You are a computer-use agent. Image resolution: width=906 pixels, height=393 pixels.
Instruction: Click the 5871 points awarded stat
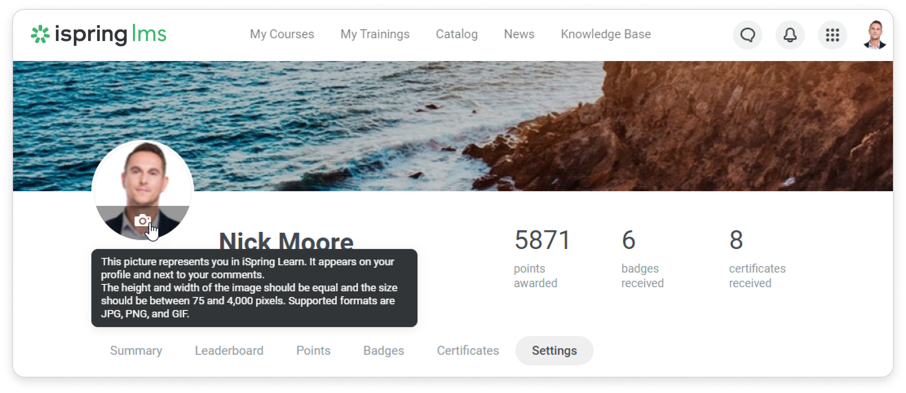click(x=542, y=258)
